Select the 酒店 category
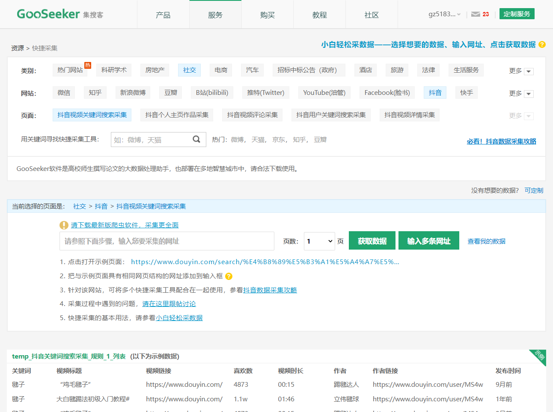 click(x=366, y=70)
